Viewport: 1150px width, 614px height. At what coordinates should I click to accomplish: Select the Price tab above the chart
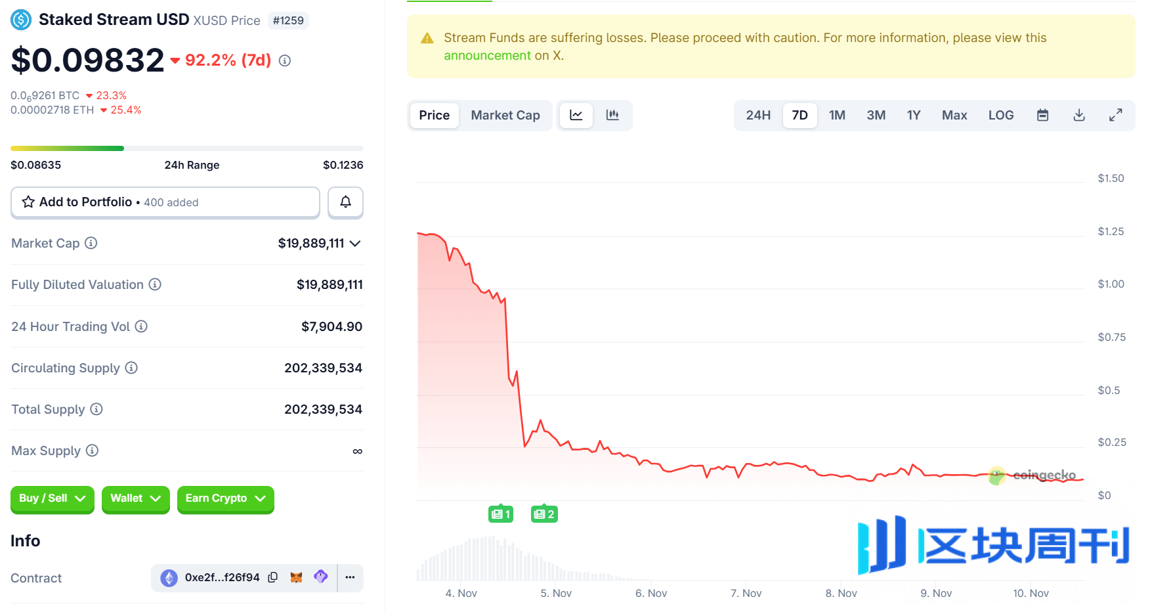pyautogui.click(x=434, y=115)
